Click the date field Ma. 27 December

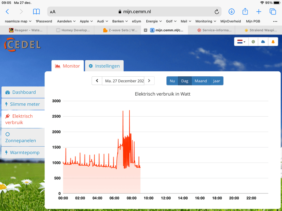point(123,81)
